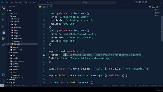Click remote window indicator in status bar

2,85
